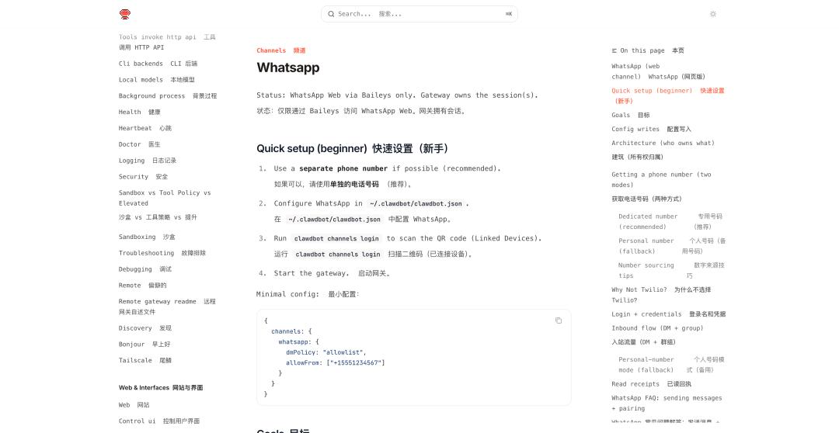This screenshot has width=839, height=433.
Task: Go to Cli backends sidebar link
Action: tap(158, 64)
